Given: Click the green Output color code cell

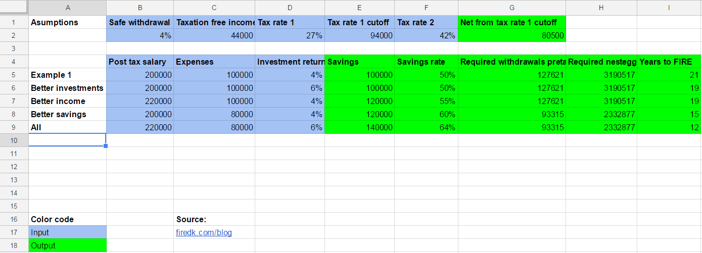Looking at the screenshot, I should pyautogui.click(x=67, y=246).
